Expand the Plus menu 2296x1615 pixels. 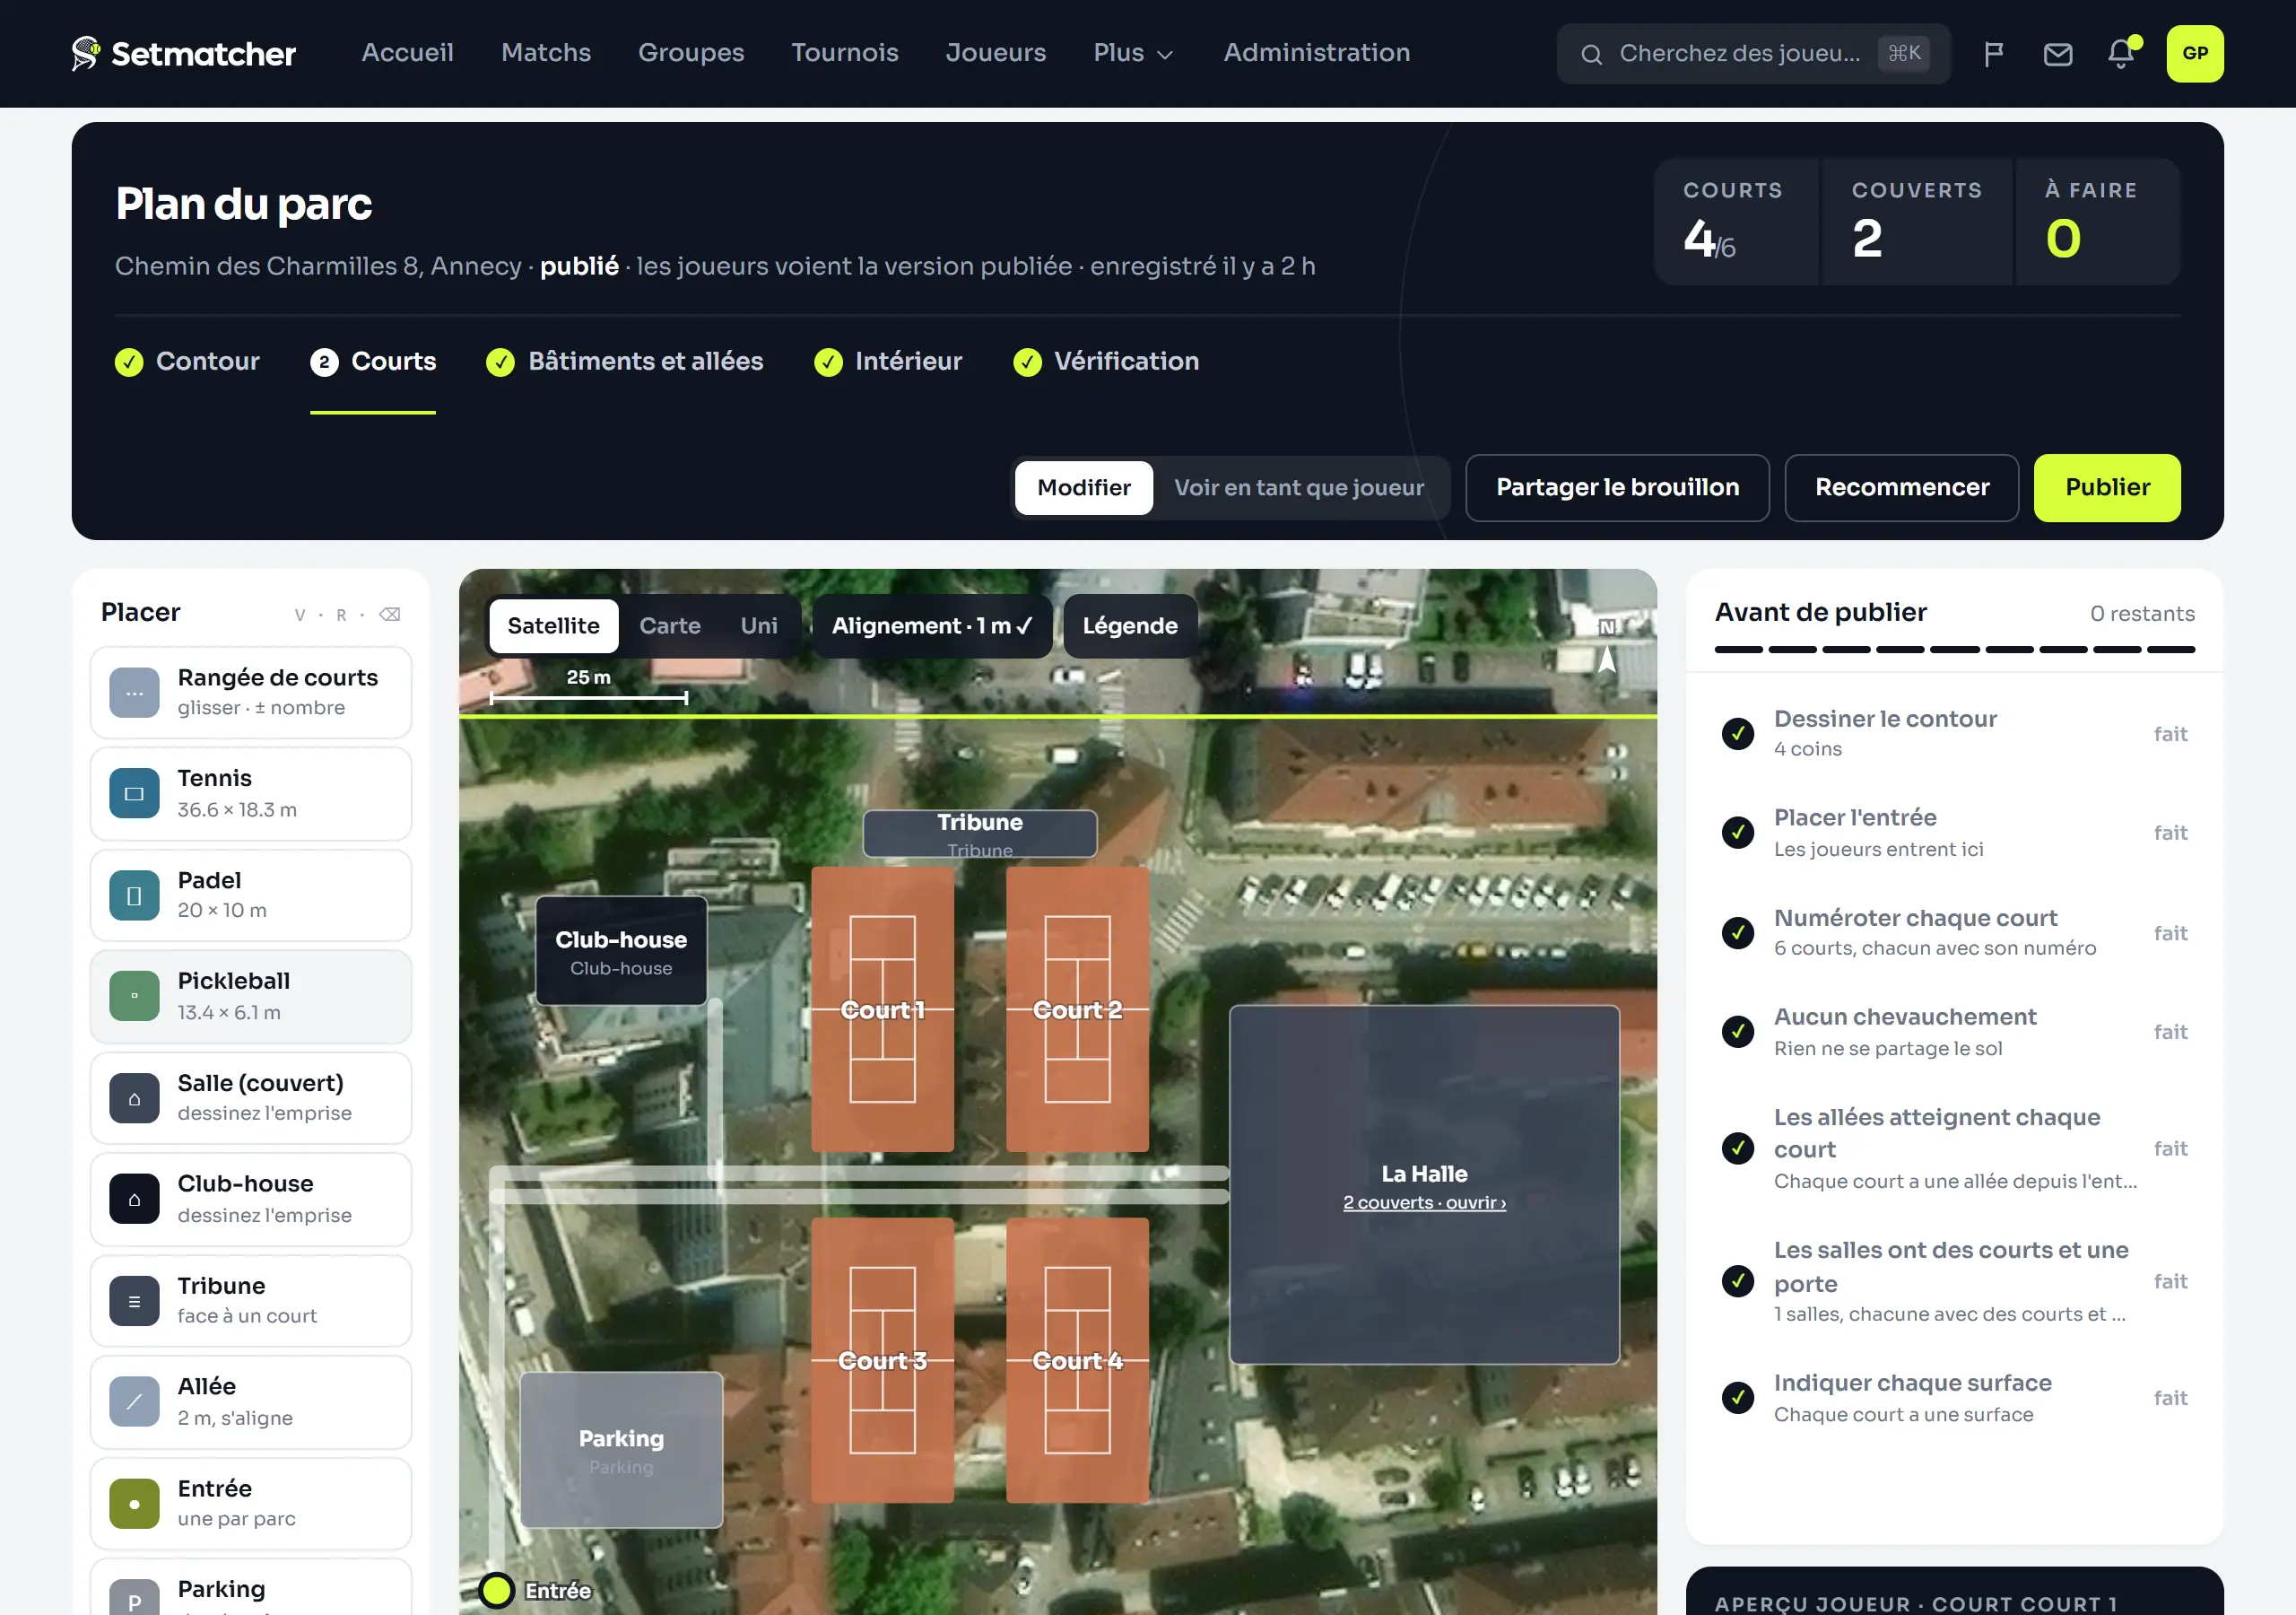1133,53
